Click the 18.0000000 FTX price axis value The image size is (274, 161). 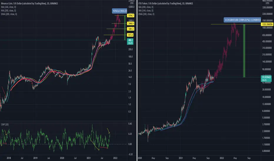coord(267,97)
